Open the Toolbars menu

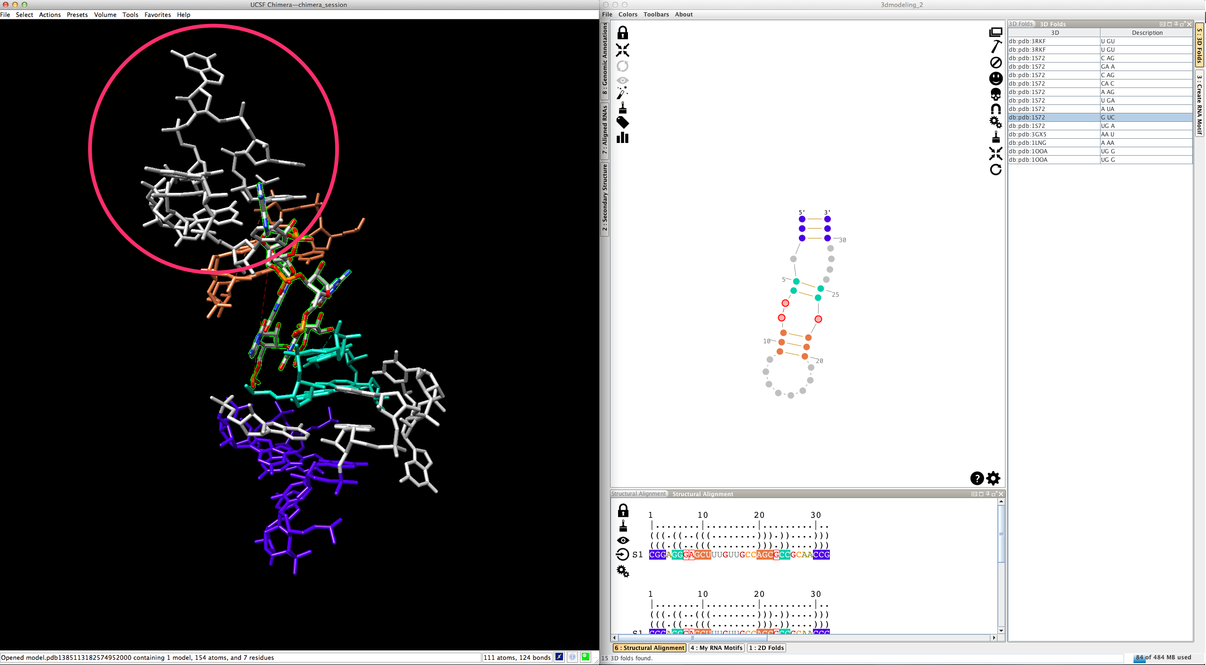pos(656,15)
